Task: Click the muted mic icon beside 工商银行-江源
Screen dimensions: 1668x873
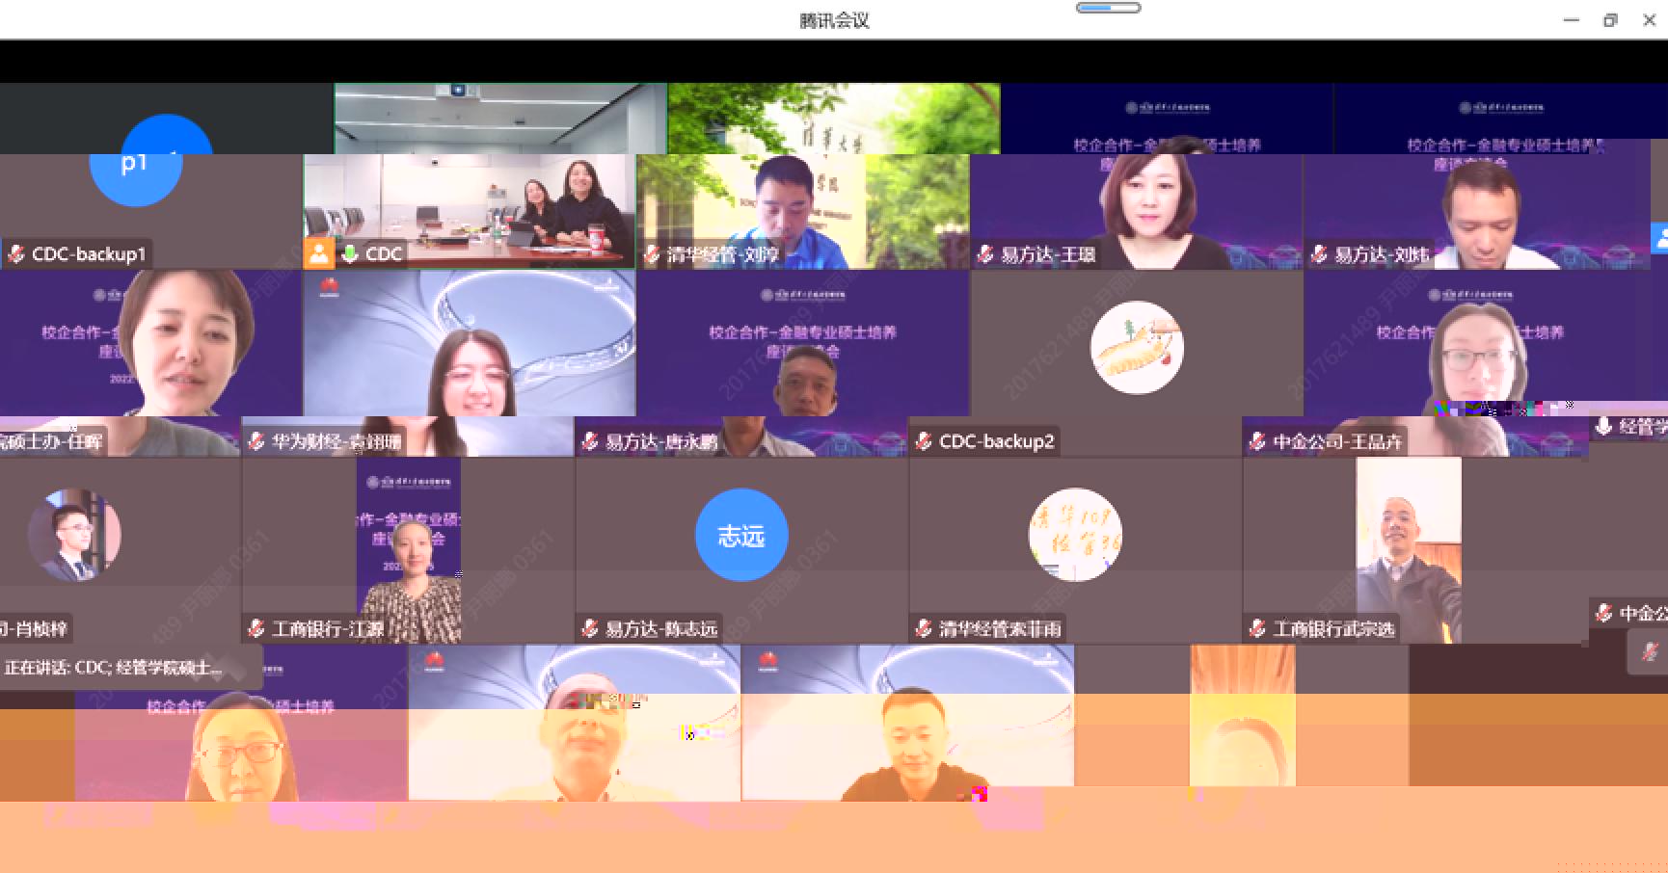Action: [256, 629]
